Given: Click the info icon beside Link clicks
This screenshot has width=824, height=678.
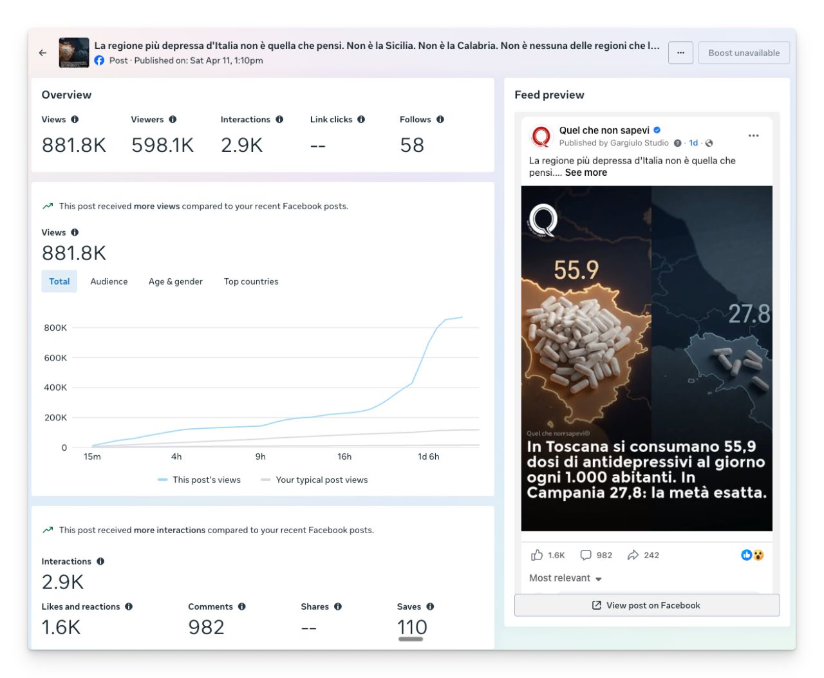Looking at the screenshot, I should [361, 119].
